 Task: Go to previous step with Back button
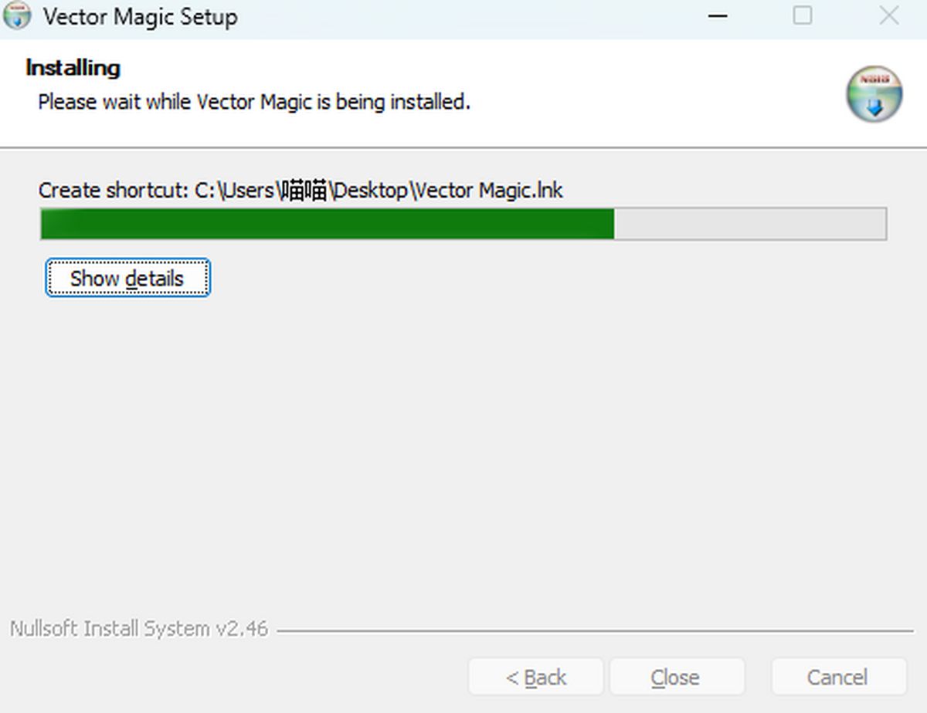pyautogui.click(x=535, y=678)
